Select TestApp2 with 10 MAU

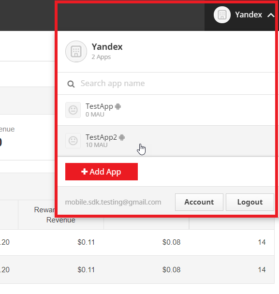click(x=166, y=141)
